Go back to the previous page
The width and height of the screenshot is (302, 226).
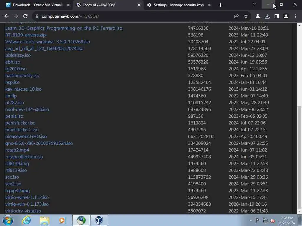pos(6,16)
